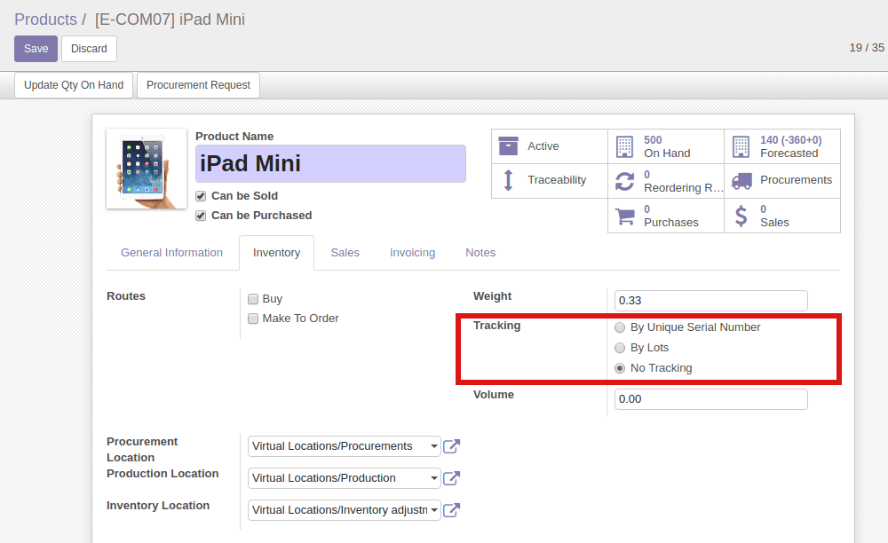Switch to the Notes tab
Image resolution: width=888 pixels, height=543 pixels.
(x=480, y=253)
